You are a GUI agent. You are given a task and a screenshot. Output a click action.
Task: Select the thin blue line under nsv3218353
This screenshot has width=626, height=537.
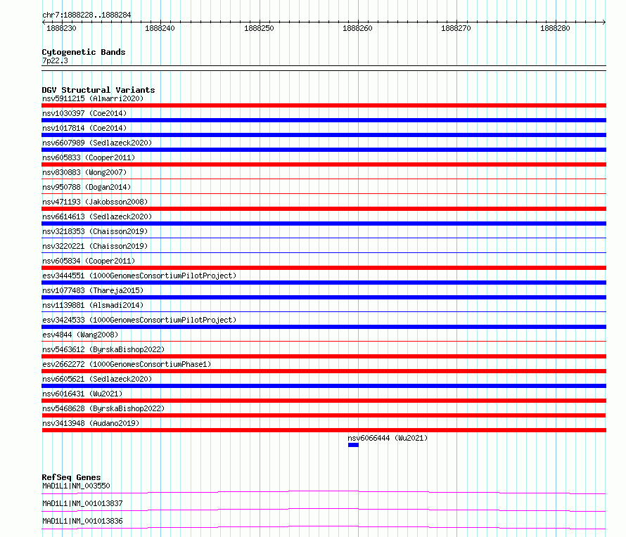pos(324,238)
